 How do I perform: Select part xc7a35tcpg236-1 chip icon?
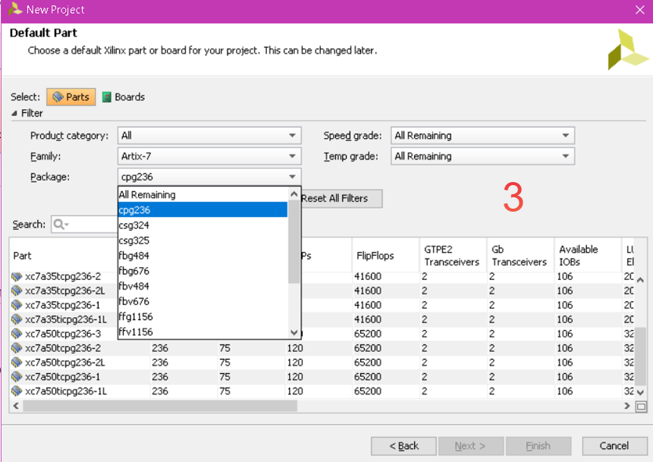17,305
